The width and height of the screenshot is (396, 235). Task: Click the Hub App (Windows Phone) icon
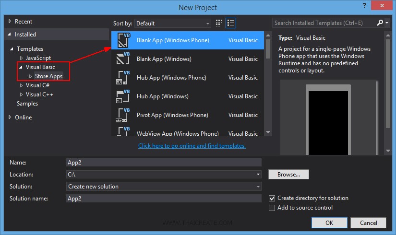(x=123, y=78)
